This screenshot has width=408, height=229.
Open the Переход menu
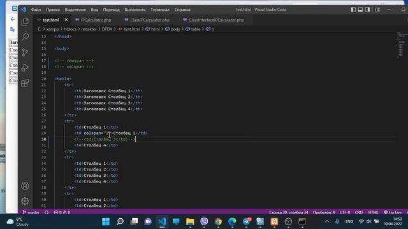pos(111,10)
